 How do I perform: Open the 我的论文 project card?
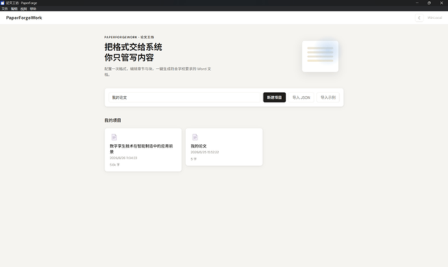(224, 147)
